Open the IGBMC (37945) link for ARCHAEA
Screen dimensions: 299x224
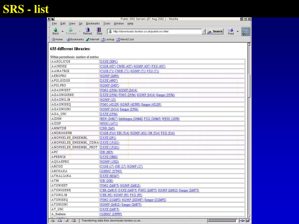click(x=111, y=171)
